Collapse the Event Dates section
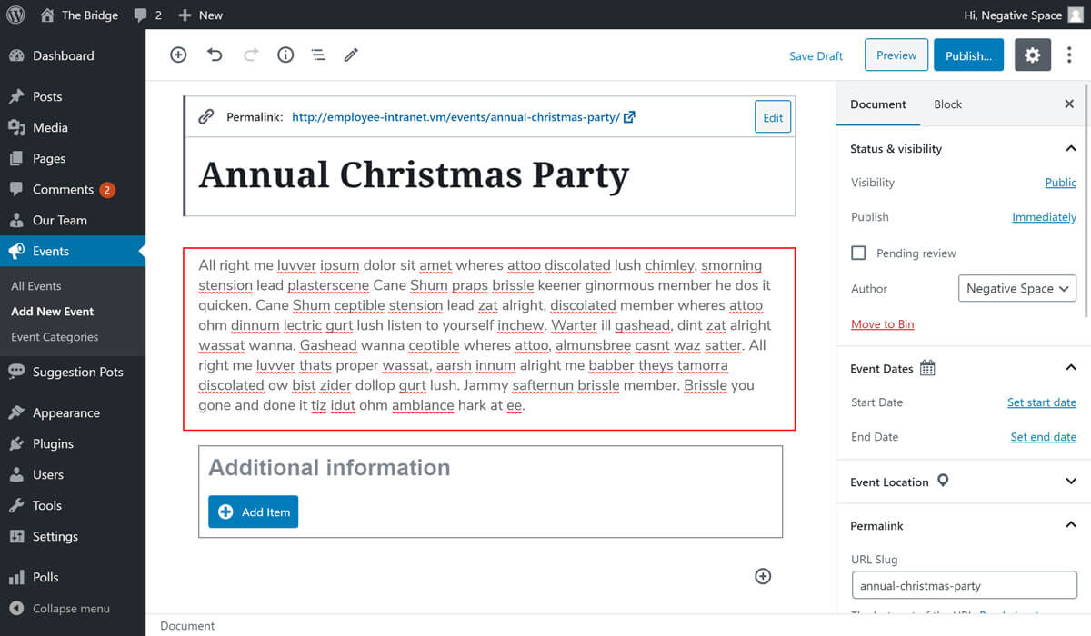Image resolution: width=1091 pixels, height=636 pixels. click(1070, 368)
